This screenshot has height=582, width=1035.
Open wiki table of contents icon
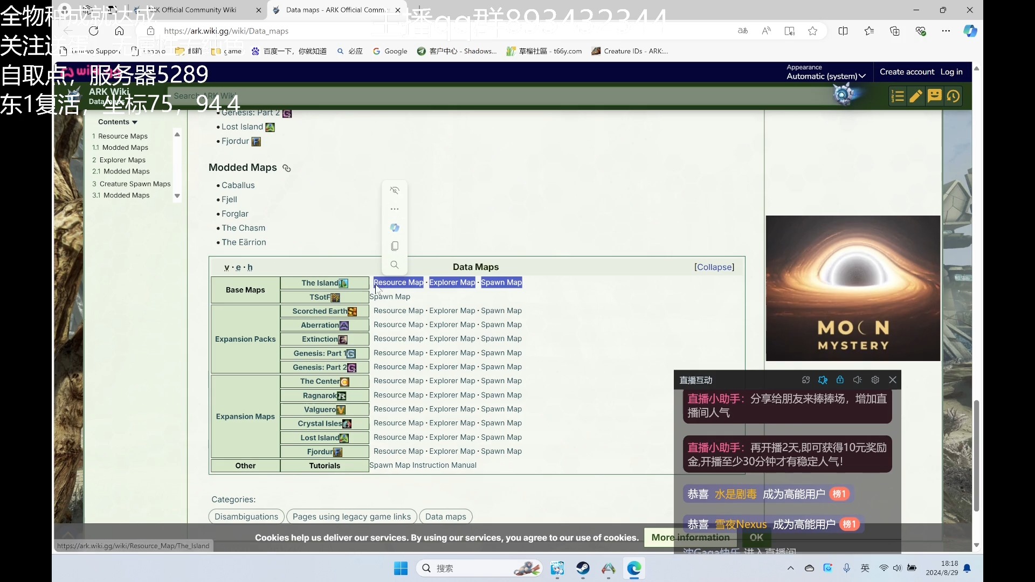pos(898,96)
